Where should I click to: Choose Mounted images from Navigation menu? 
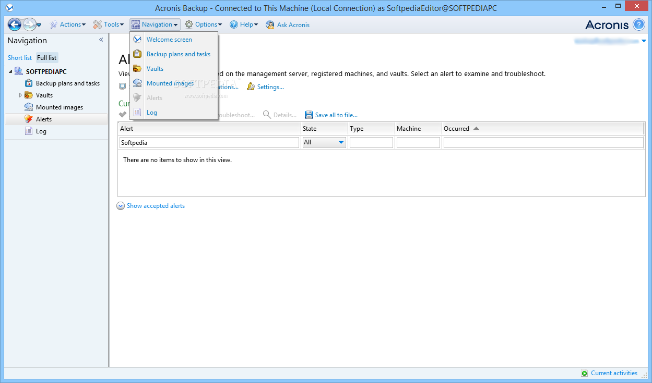pyautogui.click(x=170, y=83)
